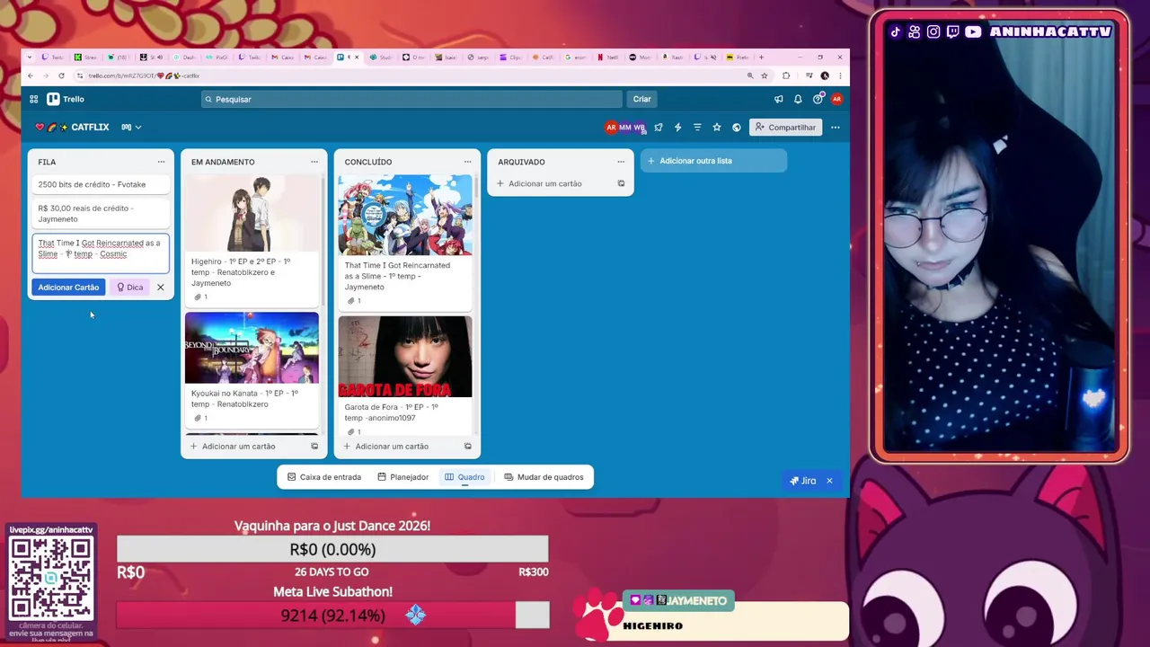Open the Higehiro card cover image
The height and width of the screenshot is (647, 1150).
(x=252, y=214)
